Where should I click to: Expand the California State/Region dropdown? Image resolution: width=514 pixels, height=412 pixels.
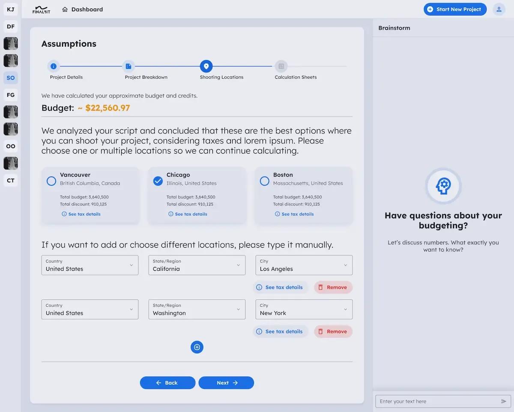197,265
